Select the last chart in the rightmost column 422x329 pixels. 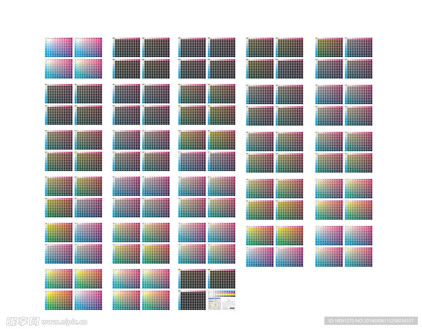pyautogui.click(x=359, y=257)
